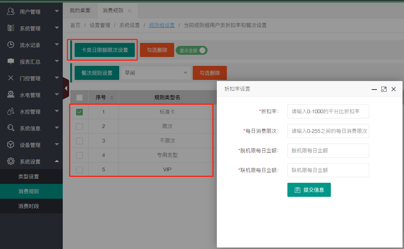Open 流水记录 from the sidebar
The width and height of the screenshot is (404, 249).
pos(10,44)
